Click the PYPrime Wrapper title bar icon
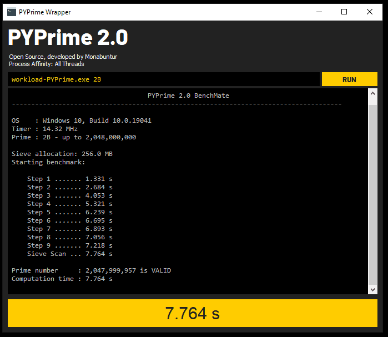Image resolution: width=388 pixels, height=337 pixels. pos(12,12)
